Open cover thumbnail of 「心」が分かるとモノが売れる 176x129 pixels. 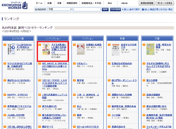[x=11, y=49]
